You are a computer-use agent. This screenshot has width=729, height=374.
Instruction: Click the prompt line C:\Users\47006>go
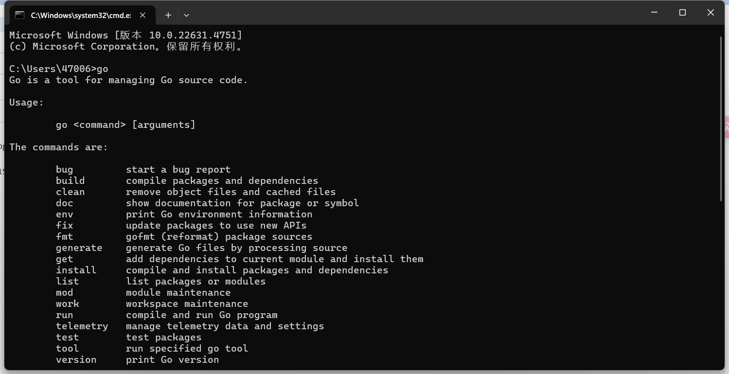click(x=58, y=69)
